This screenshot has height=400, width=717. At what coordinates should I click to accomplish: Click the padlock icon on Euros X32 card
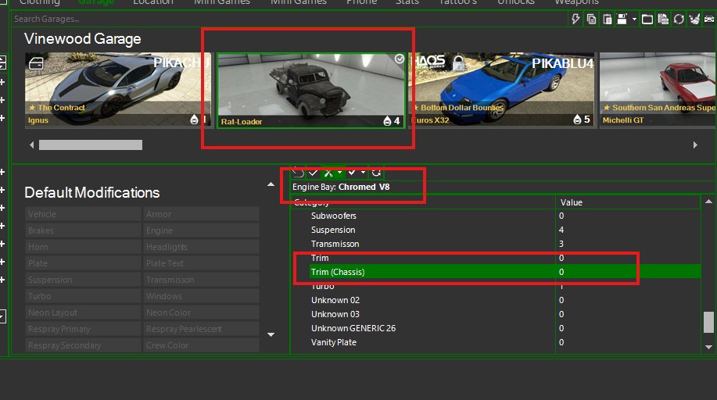459,62
